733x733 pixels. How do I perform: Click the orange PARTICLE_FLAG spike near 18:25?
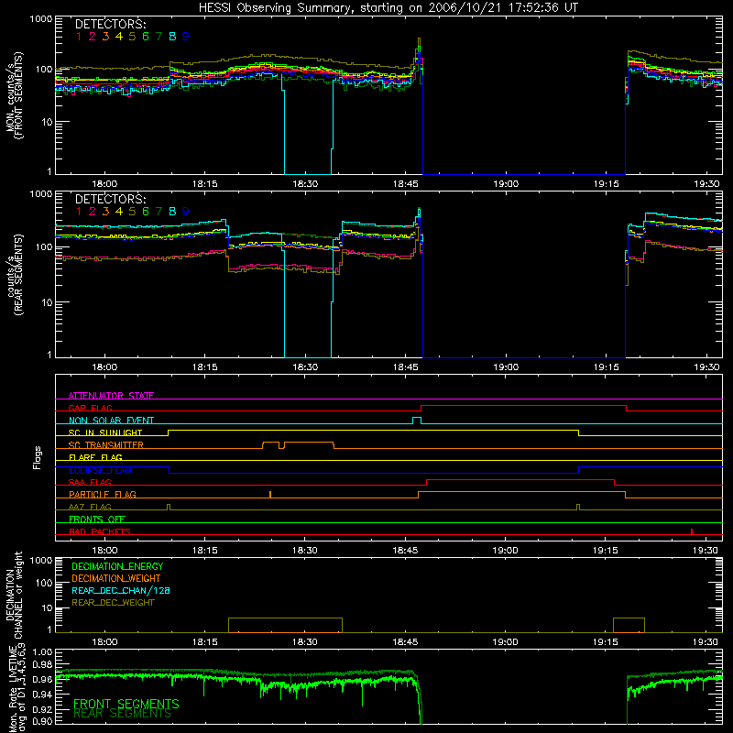click(270, 494)
